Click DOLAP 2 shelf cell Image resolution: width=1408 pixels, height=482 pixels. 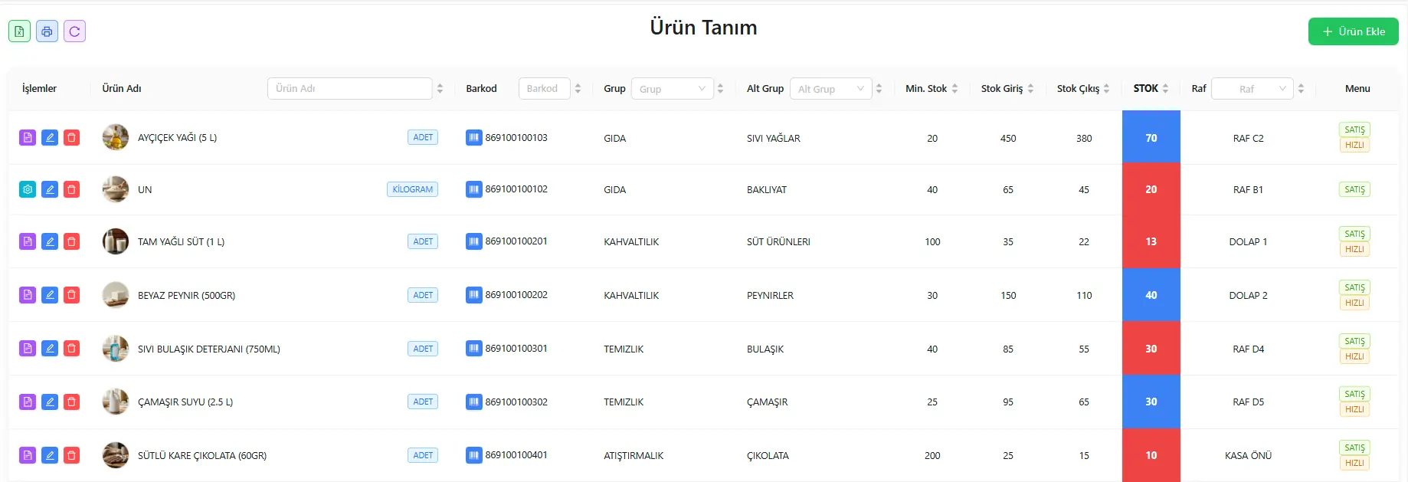(1248, 295)
